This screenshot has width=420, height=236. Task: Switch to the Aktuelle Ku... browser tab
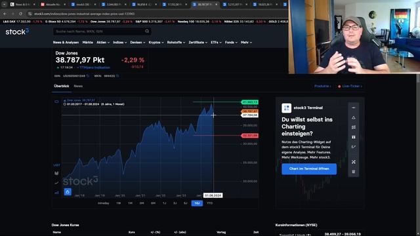(53, 5)
